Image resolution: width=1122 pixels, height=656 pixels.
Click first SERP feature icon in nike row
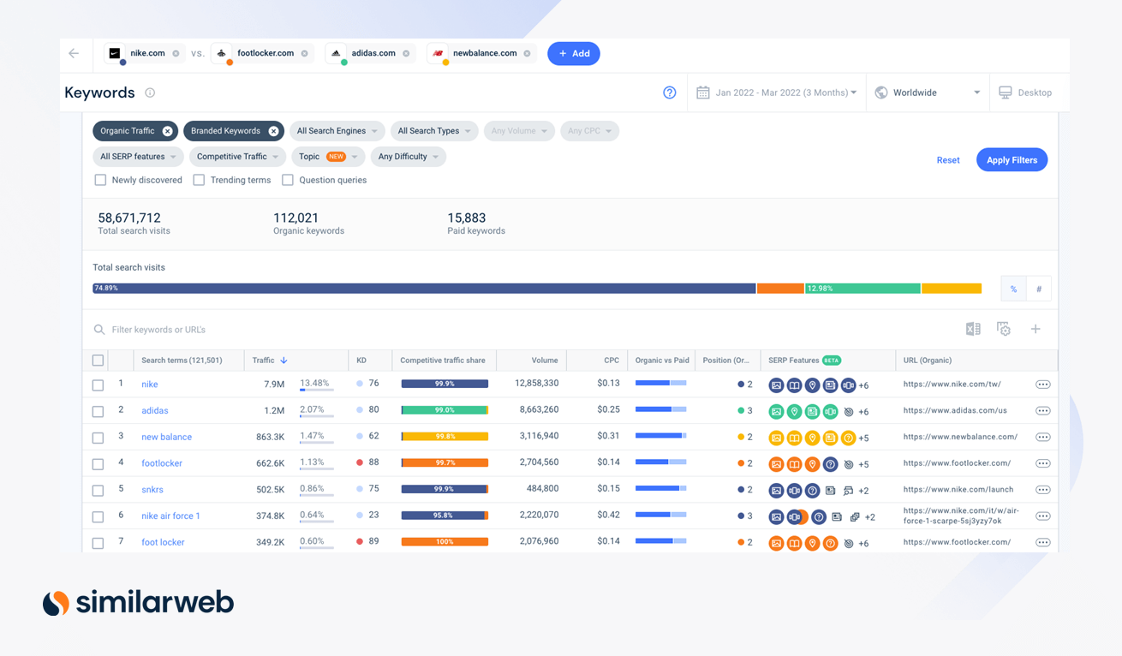pyautogui.click(x=776, y=385)
